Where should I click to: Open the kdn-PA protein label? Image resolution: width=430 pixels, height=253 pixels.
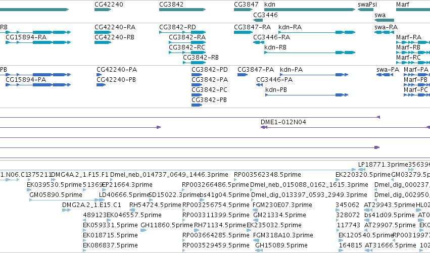click(292, 70)
